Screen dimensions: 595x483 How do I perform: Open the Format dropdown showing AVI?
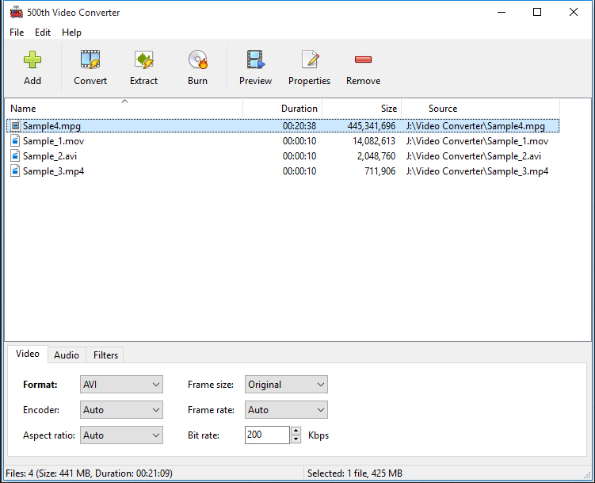tap(121, 385)
